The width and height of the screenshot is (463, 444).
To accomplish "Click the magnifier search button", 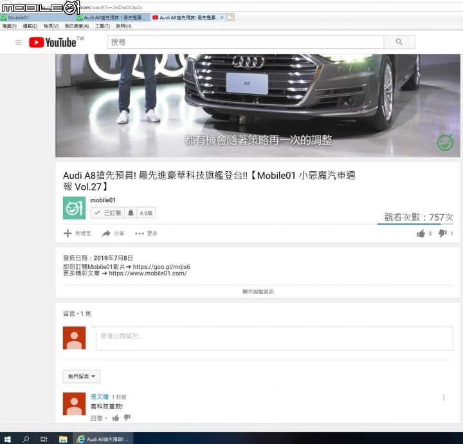I will [399, 42].
